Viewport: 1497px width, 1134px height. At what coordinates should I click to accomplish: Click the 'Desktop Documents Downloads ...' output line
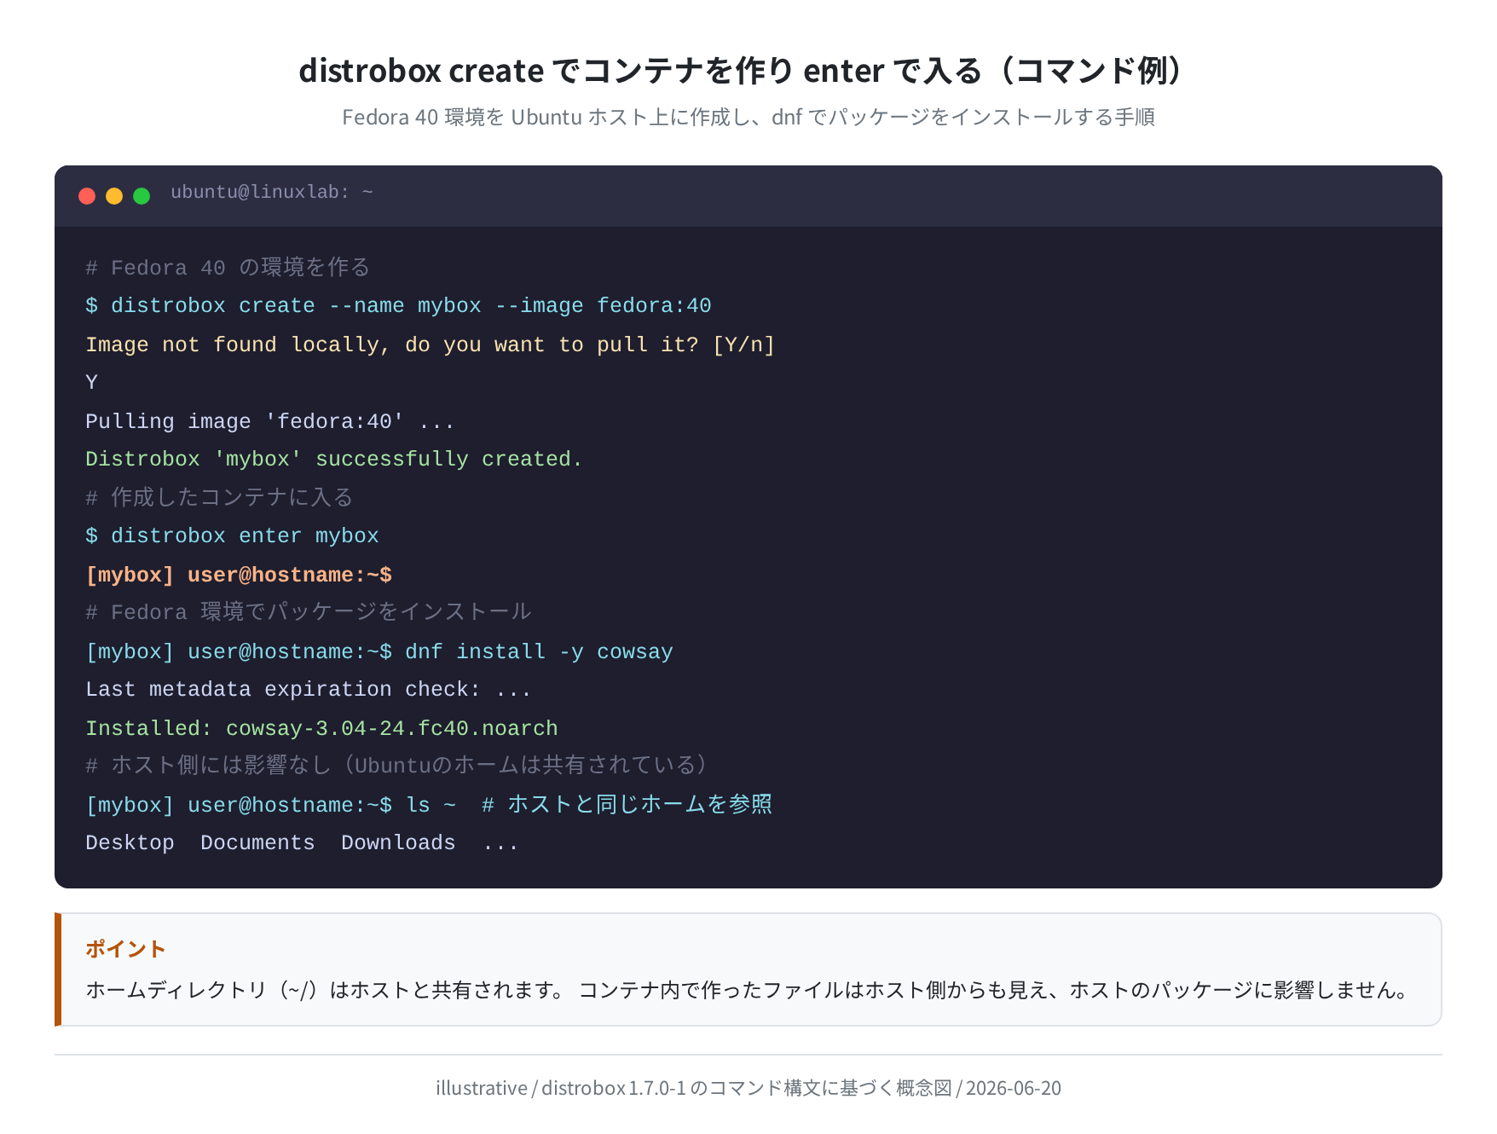pyautogui.click(x=302, y=843)
